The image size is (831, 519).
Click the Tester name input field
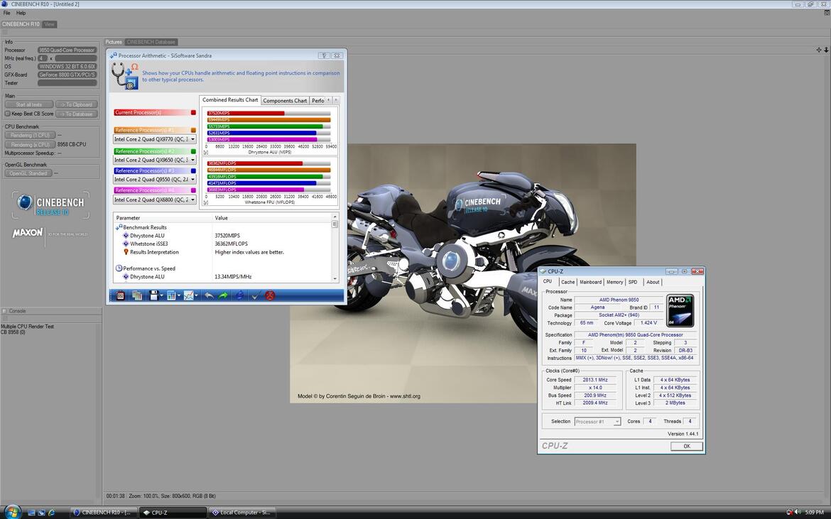[x=67, y=82]
